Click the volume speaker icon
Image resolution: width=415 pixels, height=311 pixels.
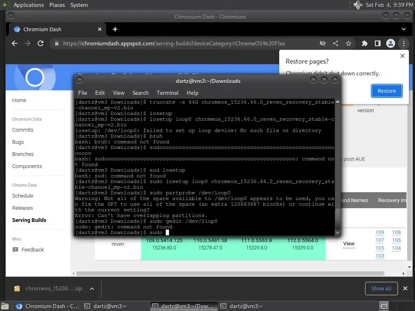358,5
